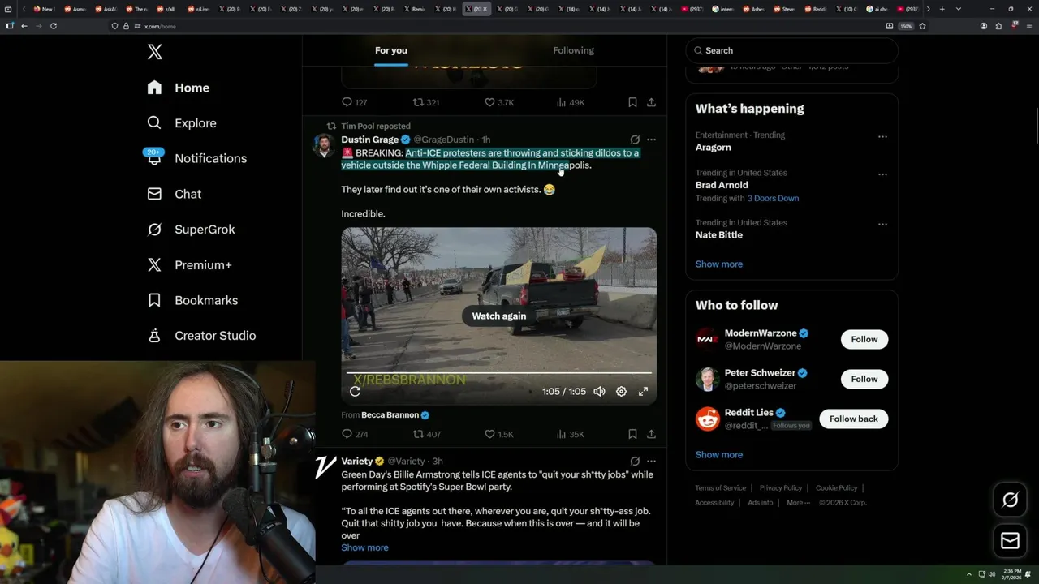
Task: Show more in Who to follow
Action: (719, 454)
